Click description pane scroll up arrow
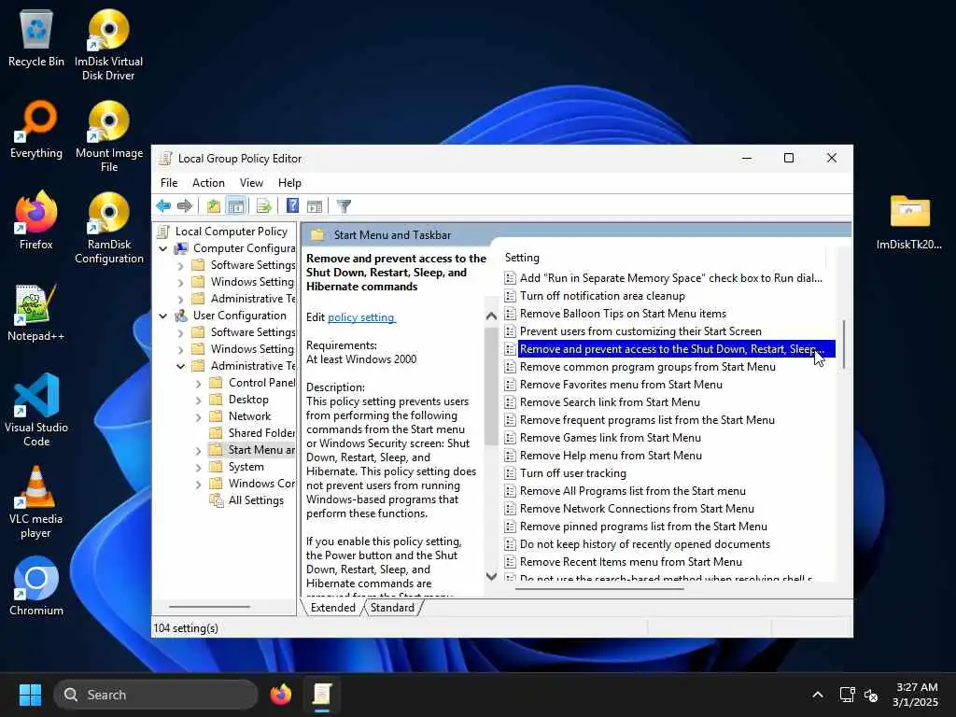The width and height of the screenshot is (956, 717). coord(491,316)
